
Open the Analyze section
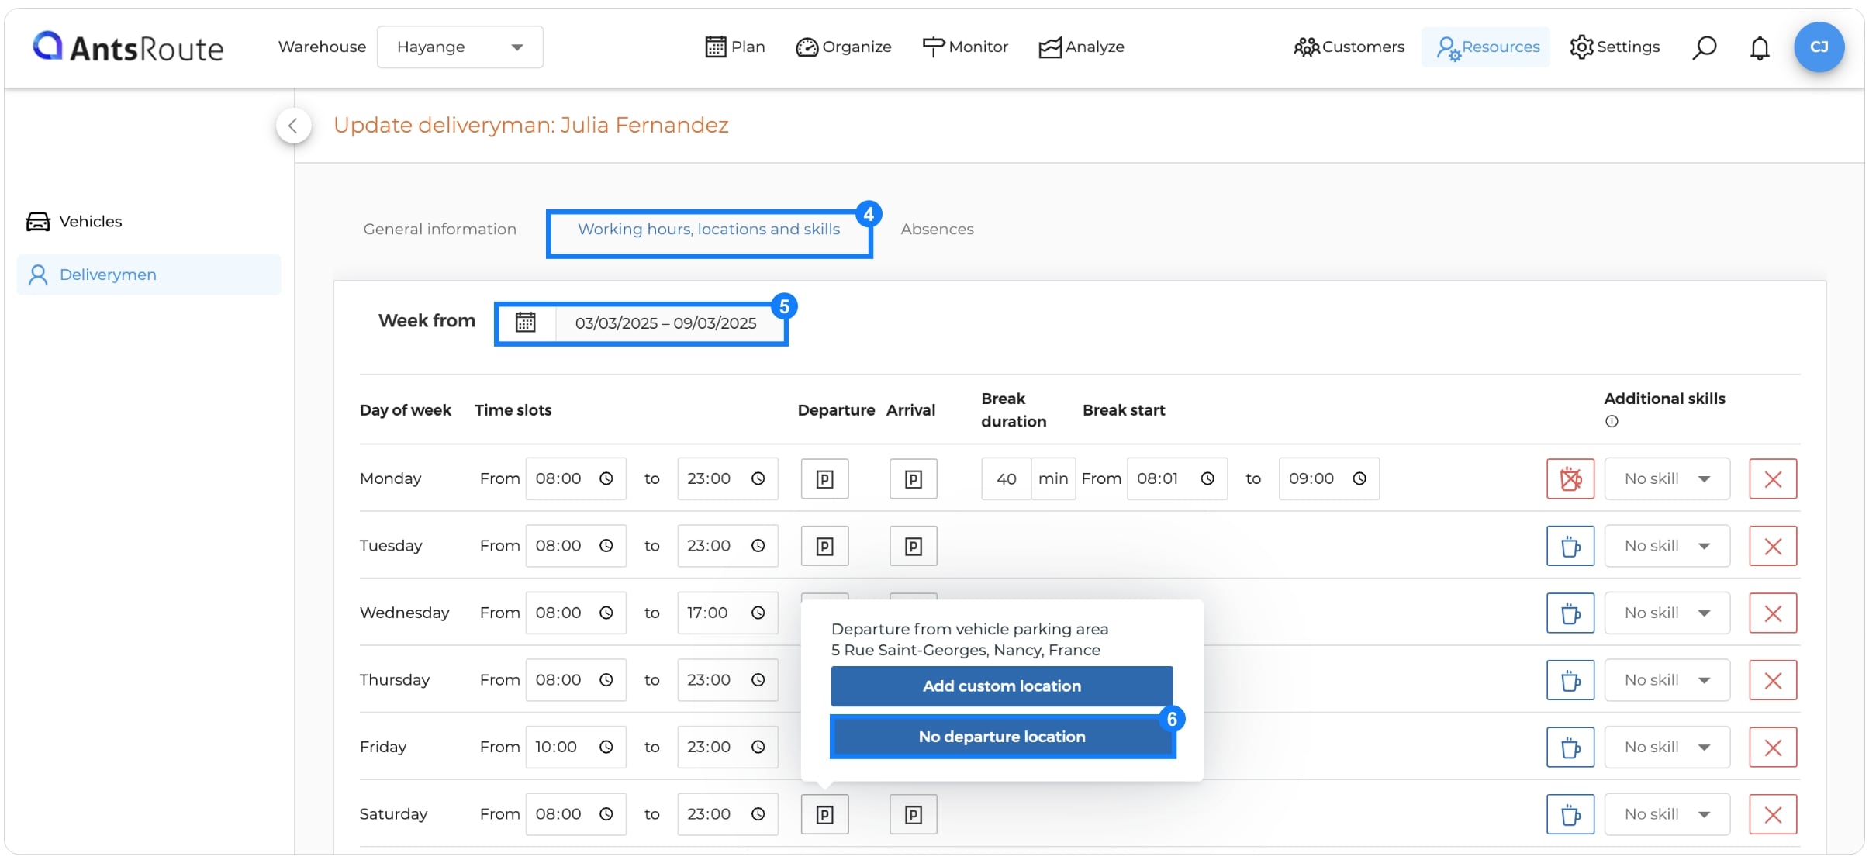pyautogui.click(x=1081, y=47)
